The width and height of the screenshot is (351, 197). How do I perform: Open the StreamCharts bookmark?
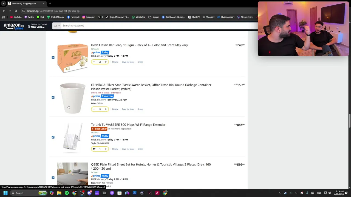(x=245, y=17)
